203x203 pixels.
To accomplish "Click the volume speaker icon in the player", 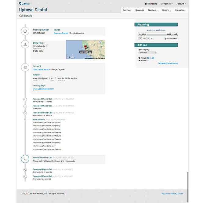I will click(x=175, y=34).
